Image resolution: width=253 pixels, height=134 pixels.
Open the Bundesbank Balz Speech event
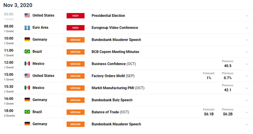click(112, 100)
